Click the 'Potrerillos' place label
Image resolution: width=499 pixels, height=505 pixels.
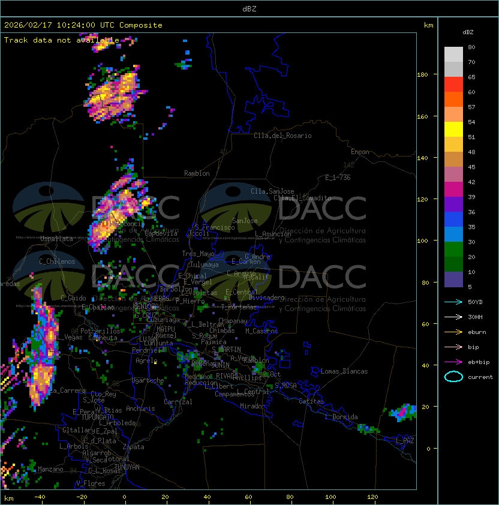pyautogui.click(x=100, y=331)
